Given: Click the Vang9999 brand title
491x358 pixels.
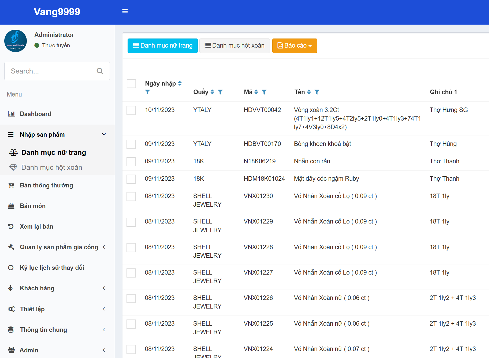Looking at the screenshot, I should pyautogui.click(x=57, y=12).
